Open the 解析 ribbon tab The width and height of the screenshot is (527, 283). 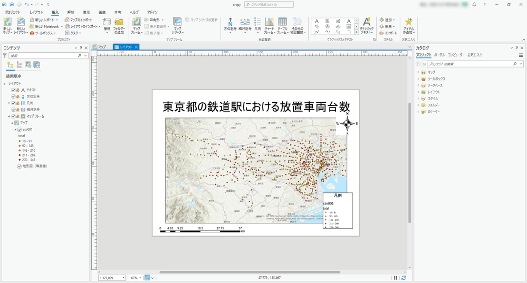pos(71,12)
